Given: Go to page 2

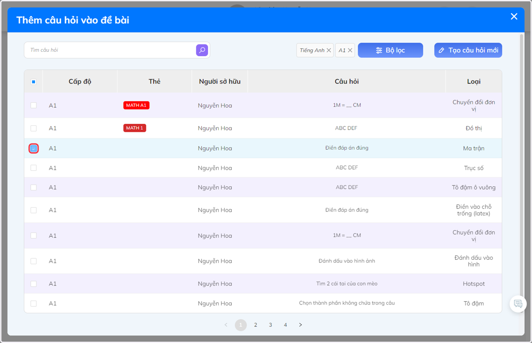Looking at the screenshot, I should click(x=255, y=325).
